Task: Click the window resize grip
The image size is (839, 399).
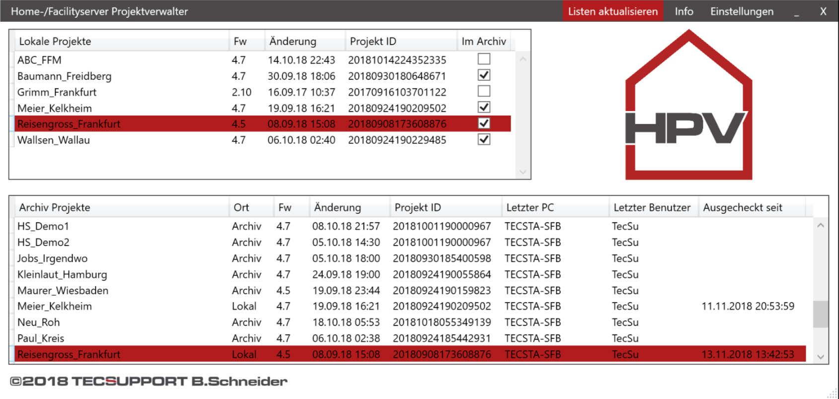Action: (x=833, y=393)
